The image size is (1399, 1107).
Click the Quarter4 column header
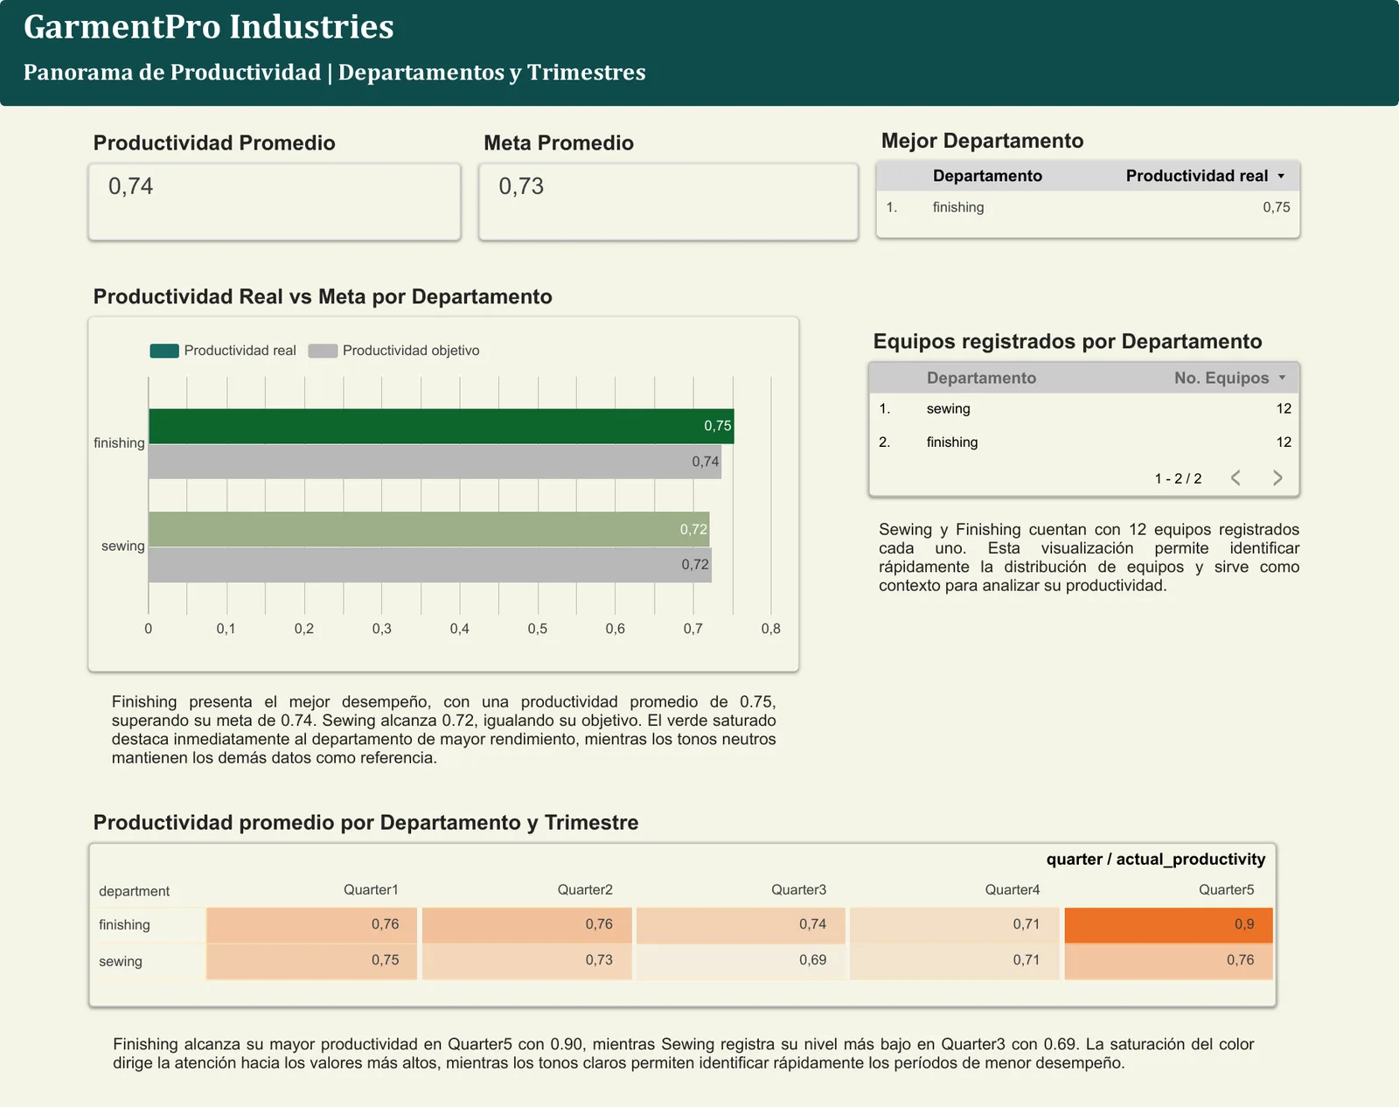(1013, 889)
